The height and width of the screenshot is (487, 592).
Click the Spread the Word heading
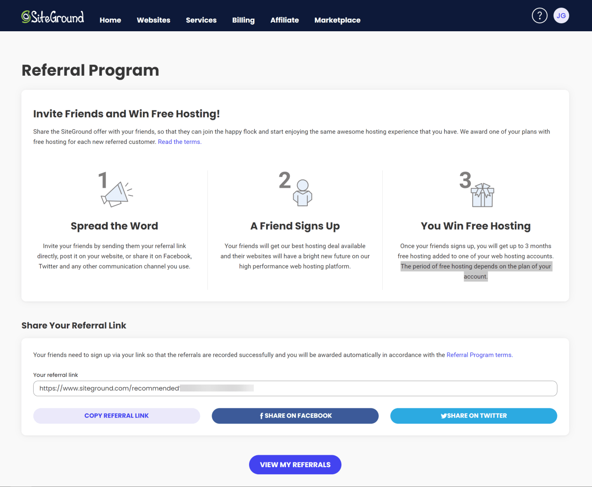coord(115,226)
